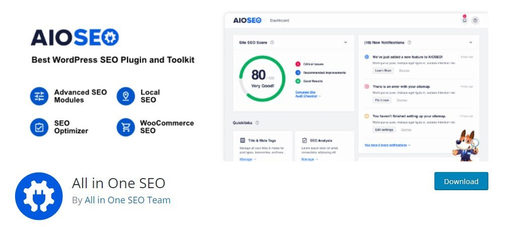Click the Dashboard breadcrumb text

pyautogui.click(x=280, y=20)
